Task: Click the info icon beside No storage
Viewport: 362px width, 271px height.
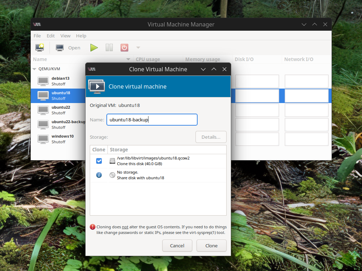Action: (x=99, y=175)
